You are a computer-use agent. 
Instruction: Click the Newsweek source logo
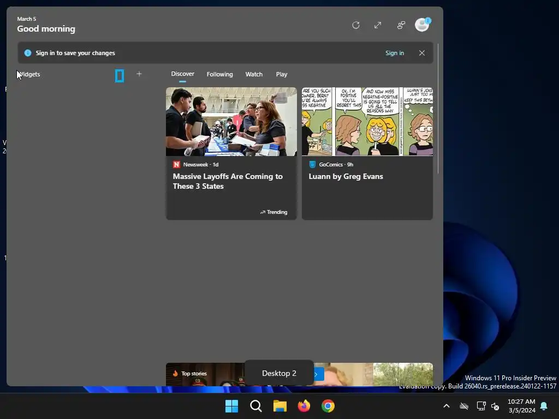pyautogui.click(x=176, y=164)
